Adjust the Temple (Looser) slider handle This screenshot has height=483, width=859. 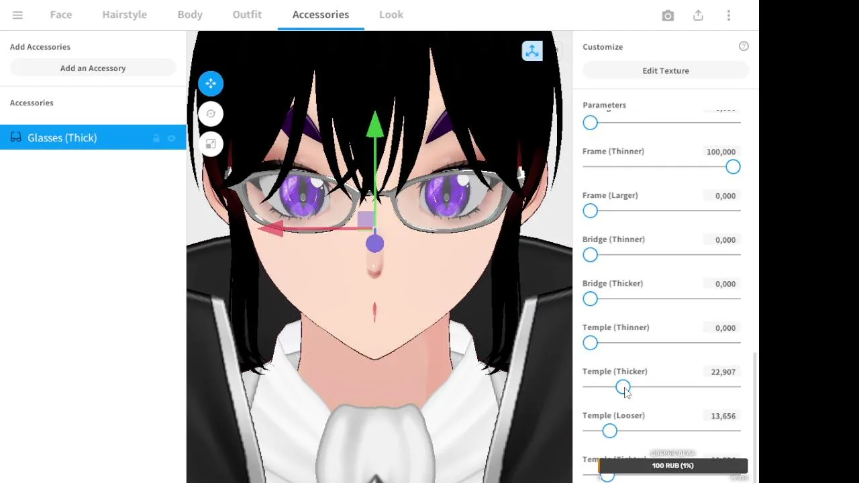(x=609, y=431)
